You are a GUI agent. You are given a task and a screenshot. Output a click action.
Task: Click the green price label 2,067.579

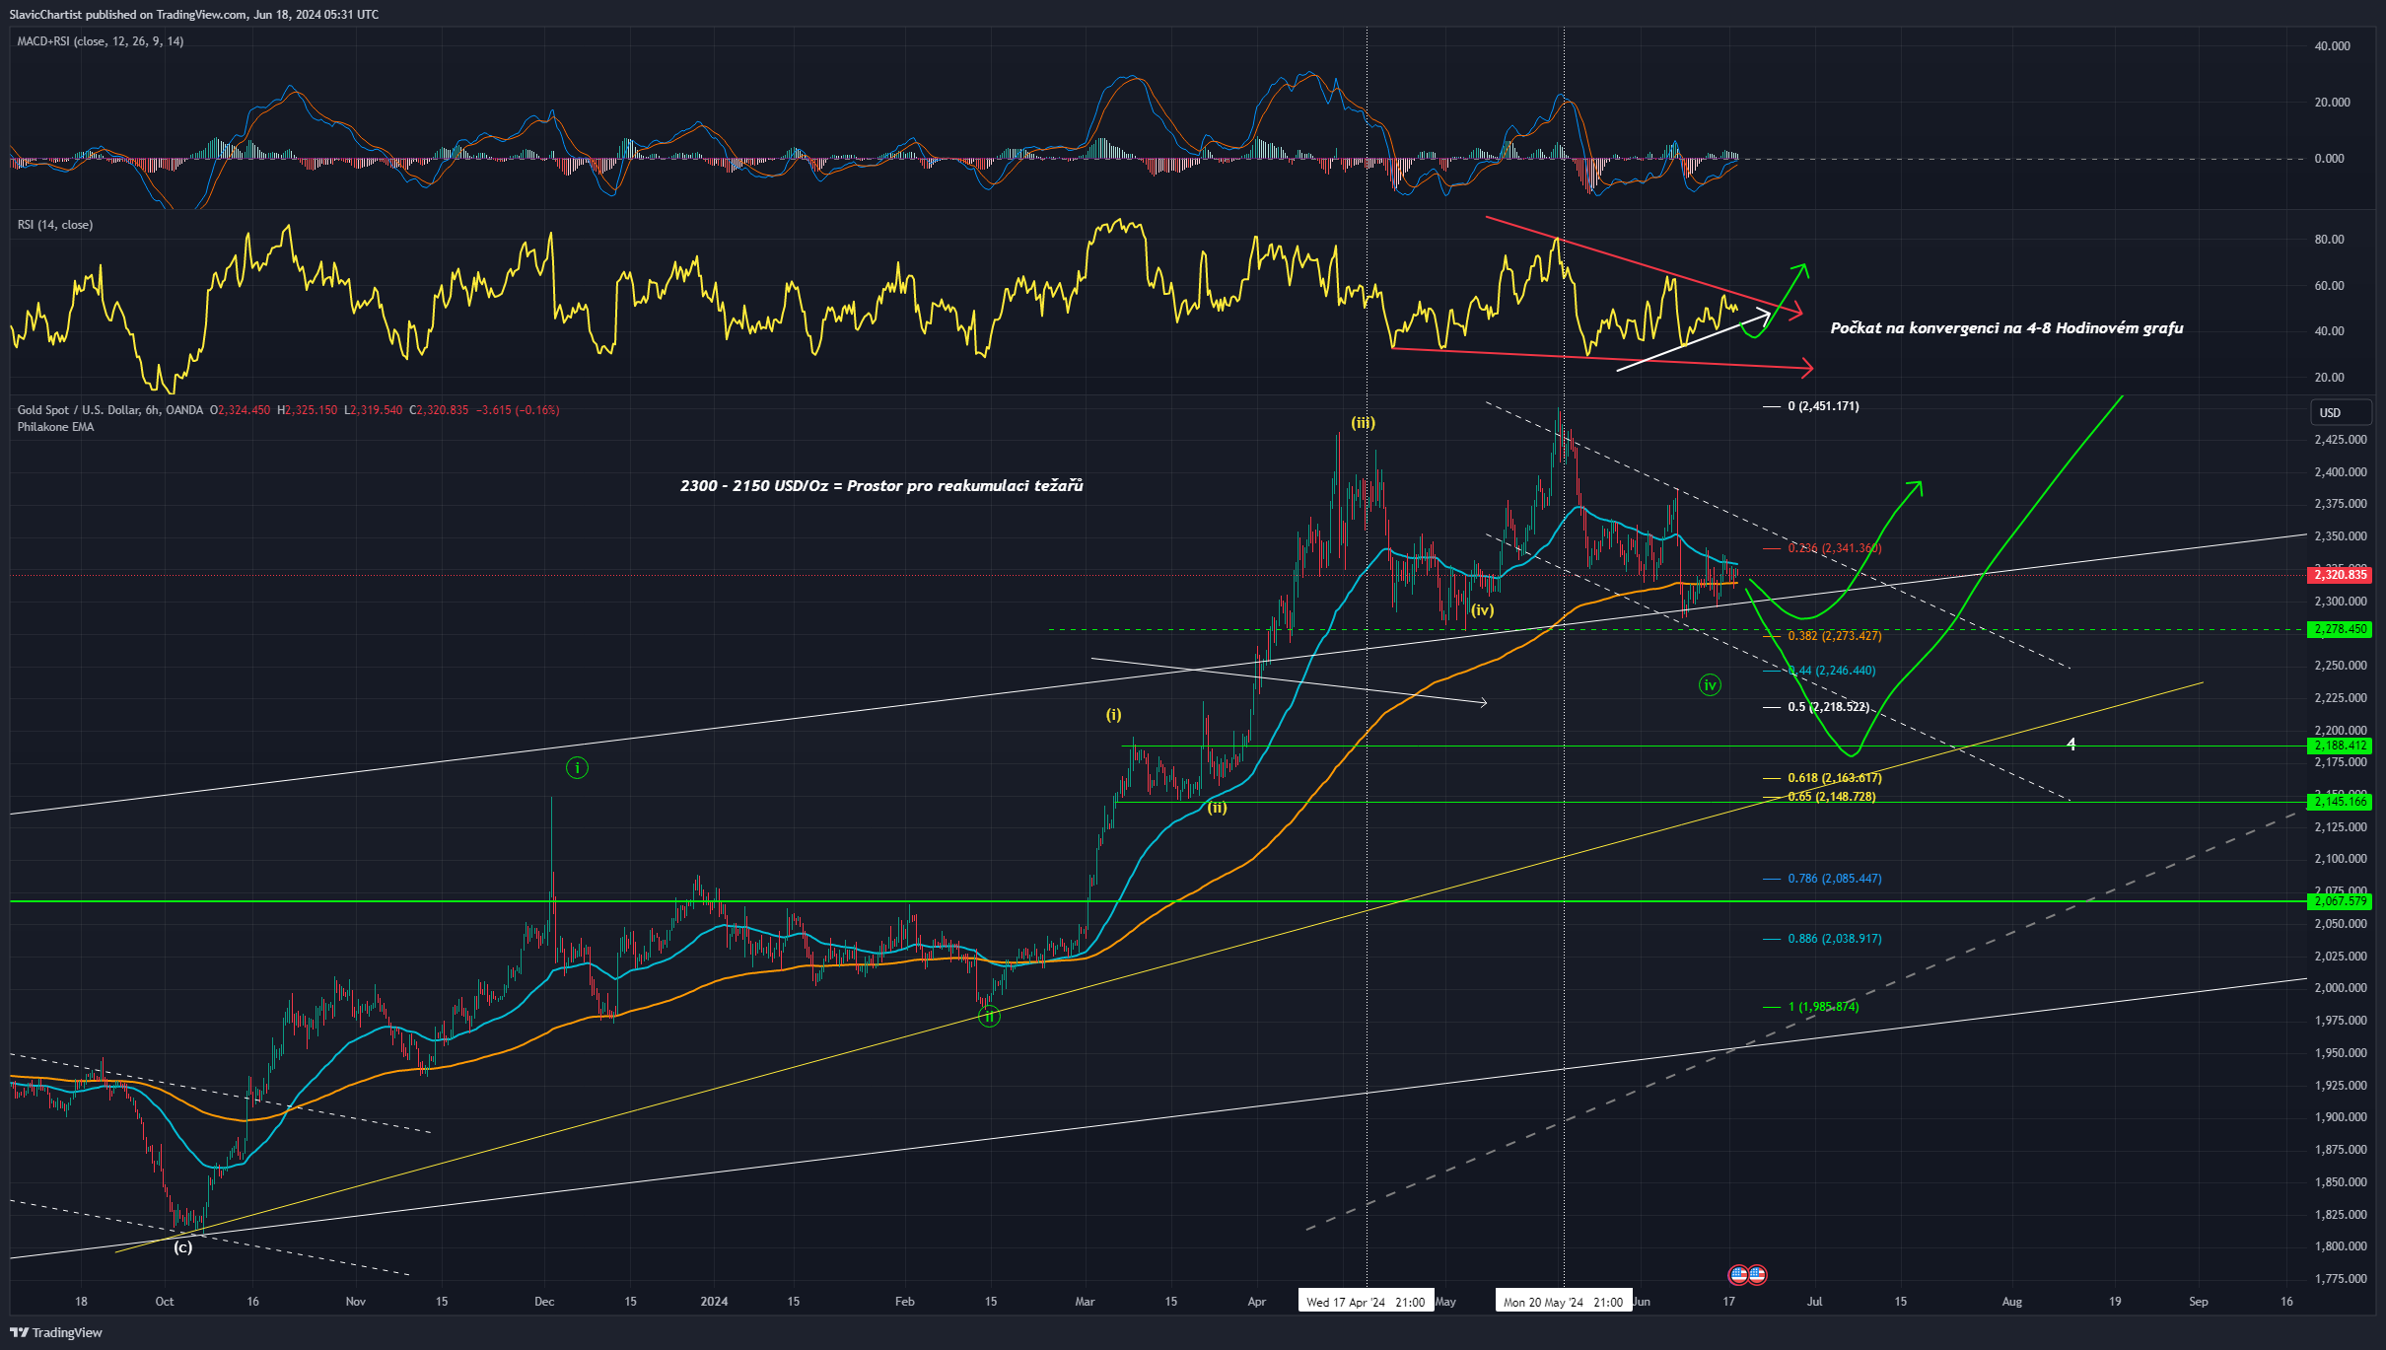click(2340, 901)
